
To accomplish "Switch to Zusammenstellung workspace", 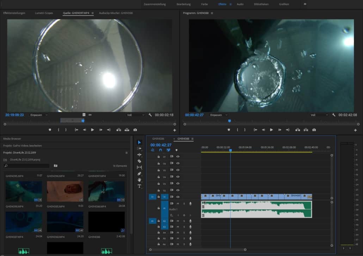I will [155, 4].
